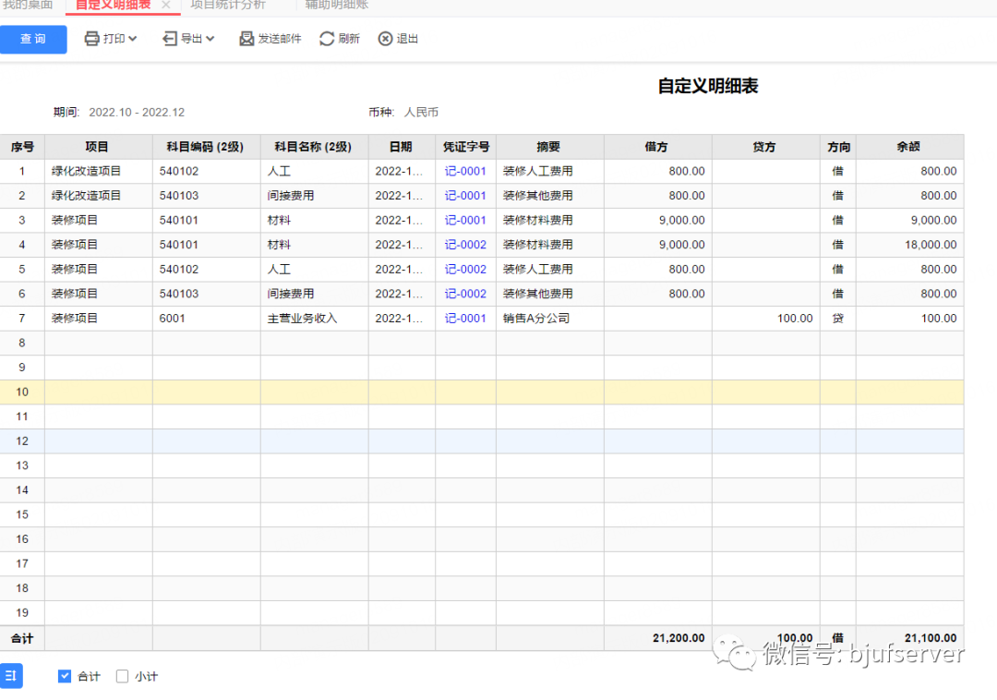997x700 pixels.
Task: Click the 方向 column header
Action: coord(838,147)
